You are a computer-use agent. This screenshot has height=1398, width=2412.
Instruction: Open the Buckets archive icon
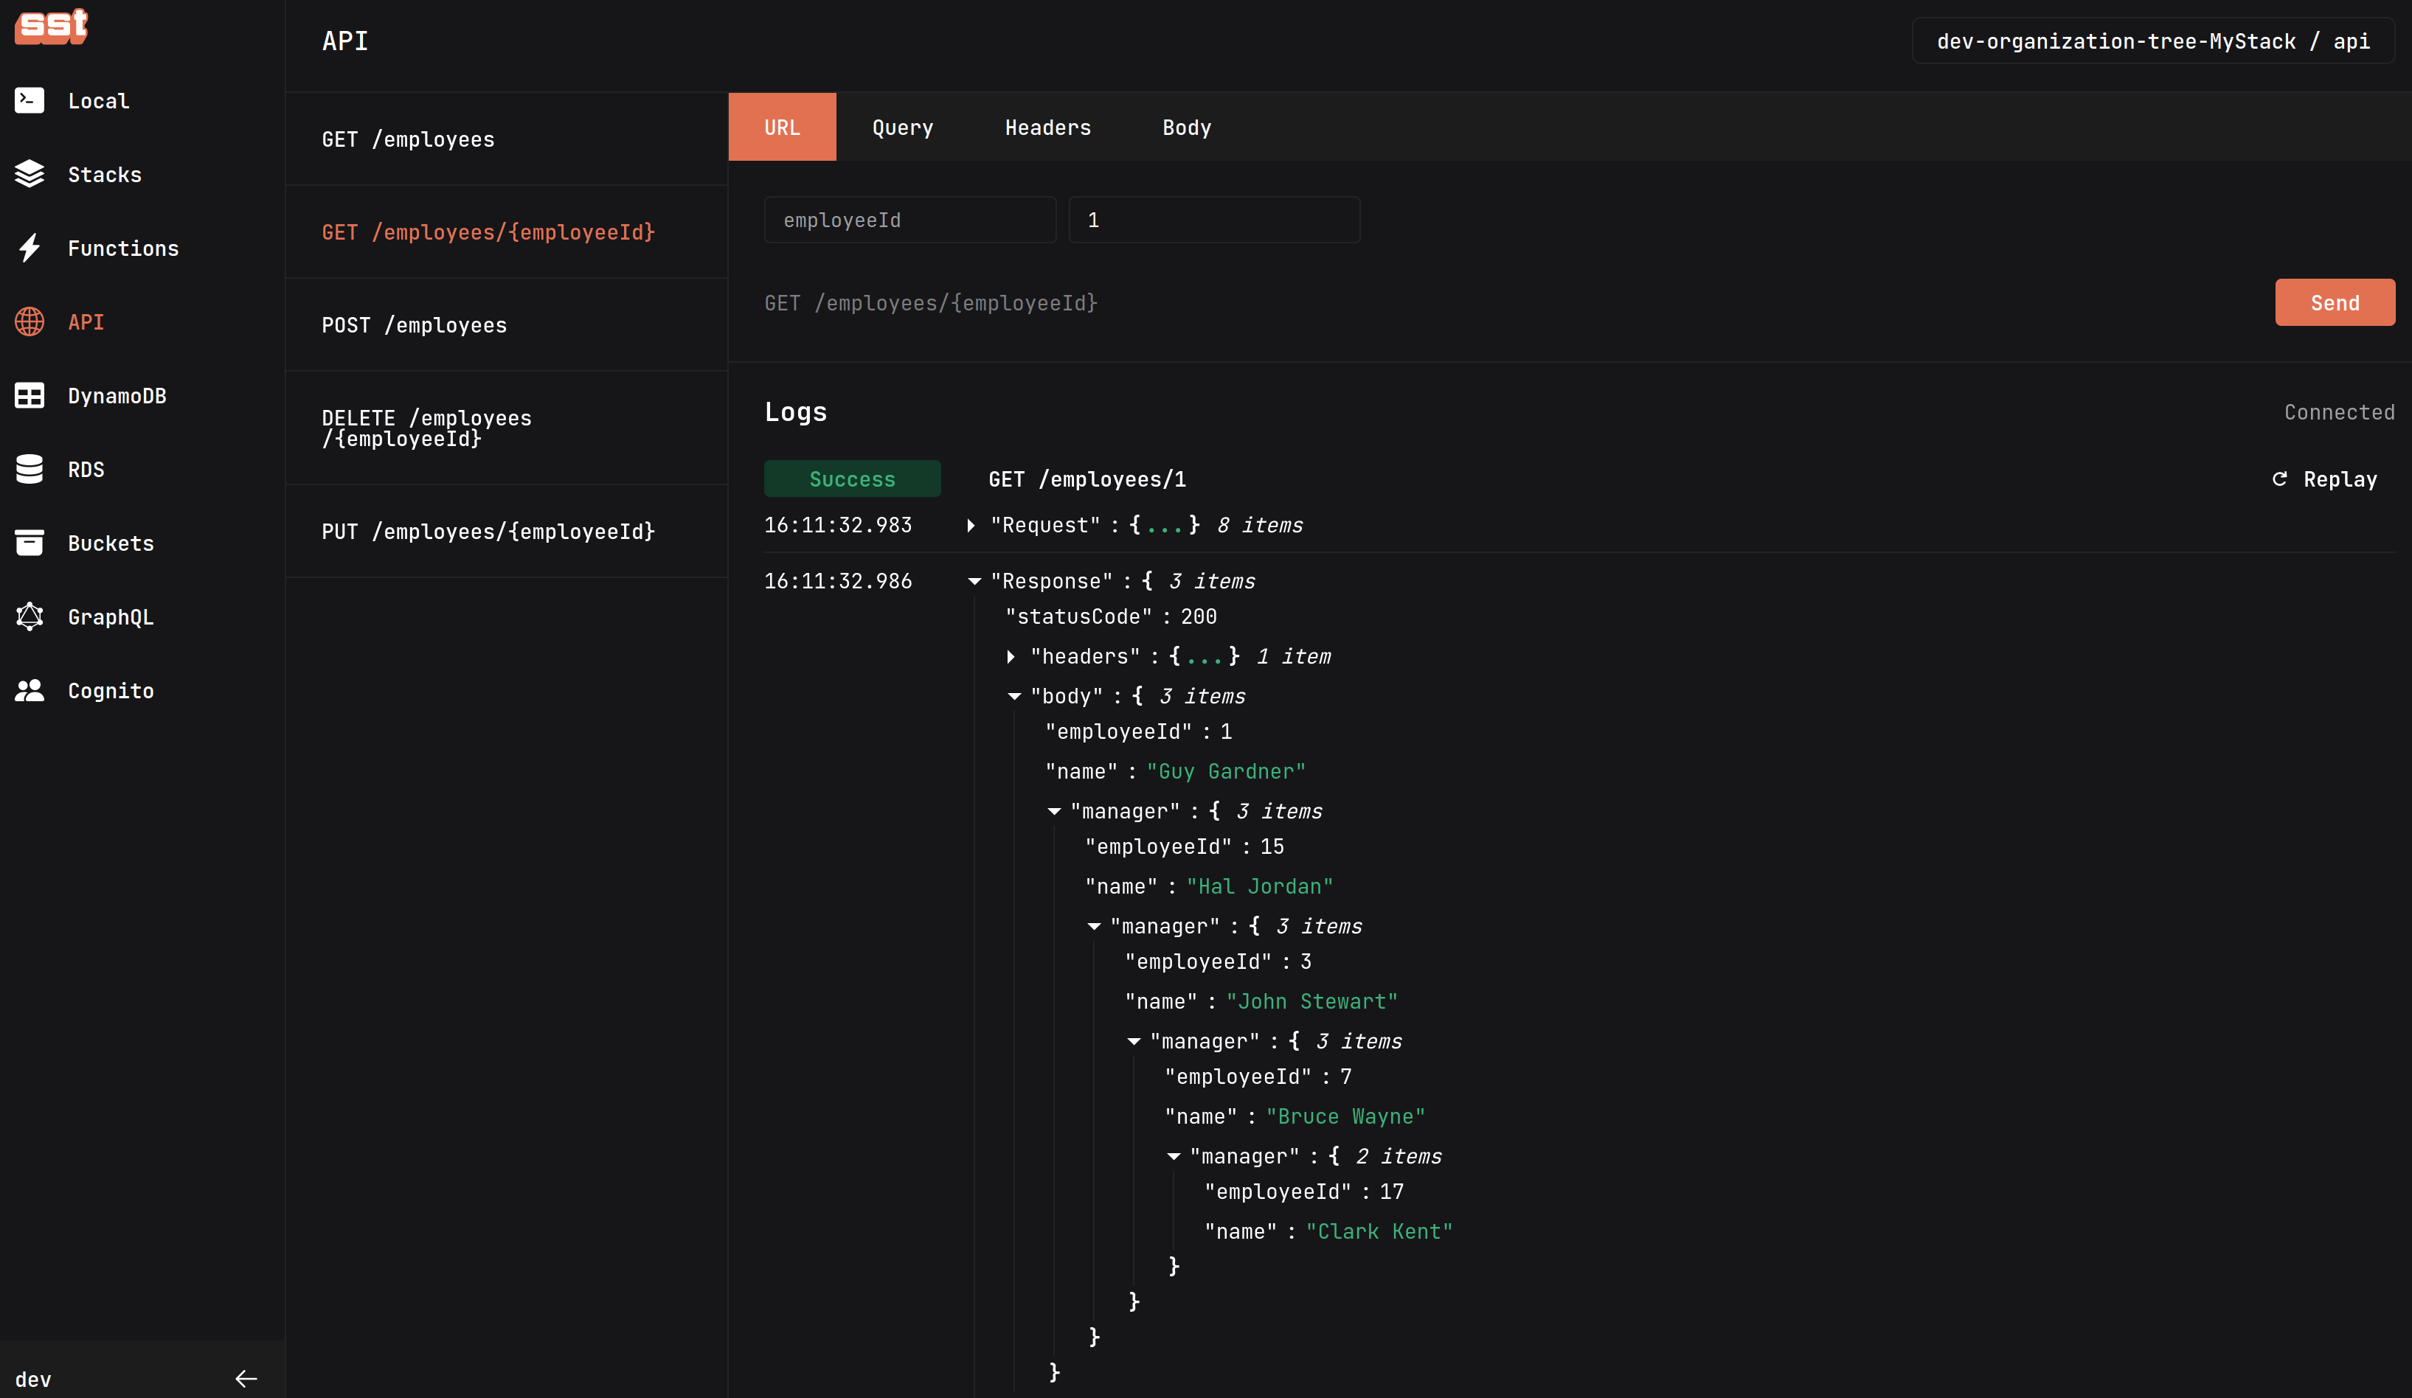(30, 543)
